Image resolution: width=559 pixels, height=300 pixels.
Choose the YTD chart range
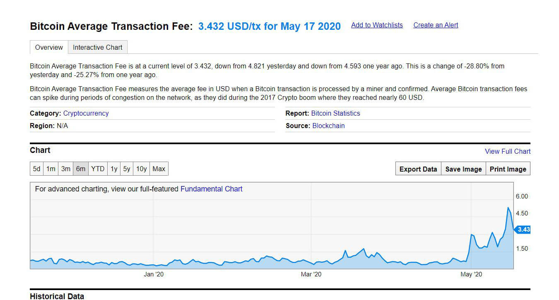(98, 169)
